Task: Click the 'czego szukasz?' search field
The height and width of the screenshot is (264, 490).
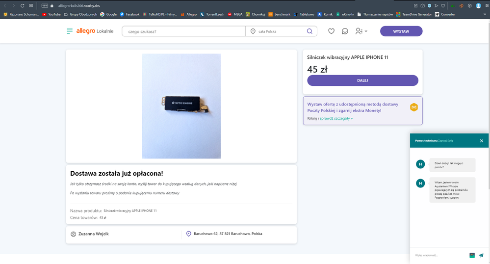Action: click(x=184, y=31)
